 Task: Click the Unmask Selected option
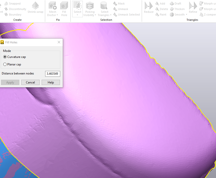click(126, 15)
